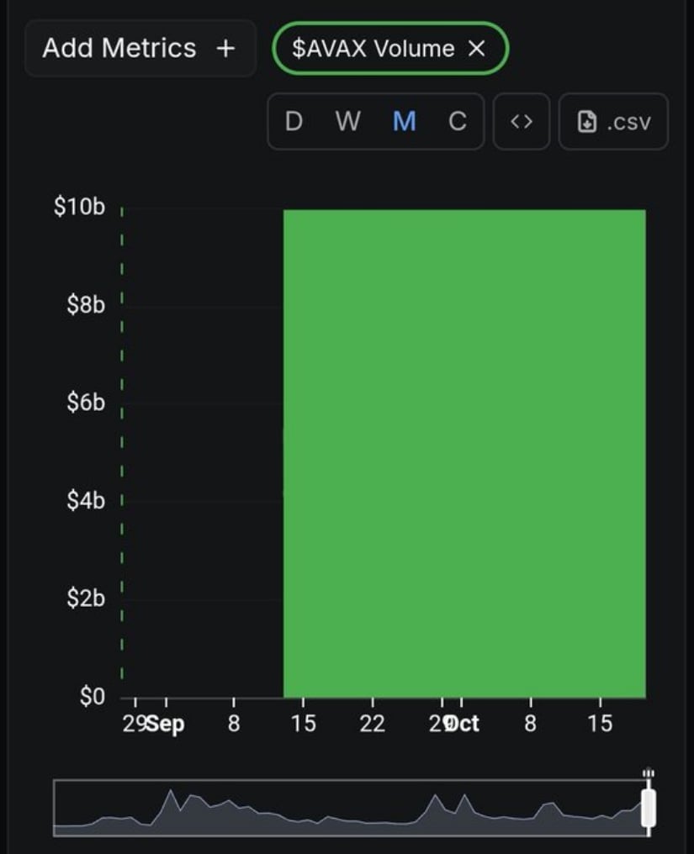Click the $10b y-axis label
The height and width of the screenshot is (854, 694).
pos(80,207)
